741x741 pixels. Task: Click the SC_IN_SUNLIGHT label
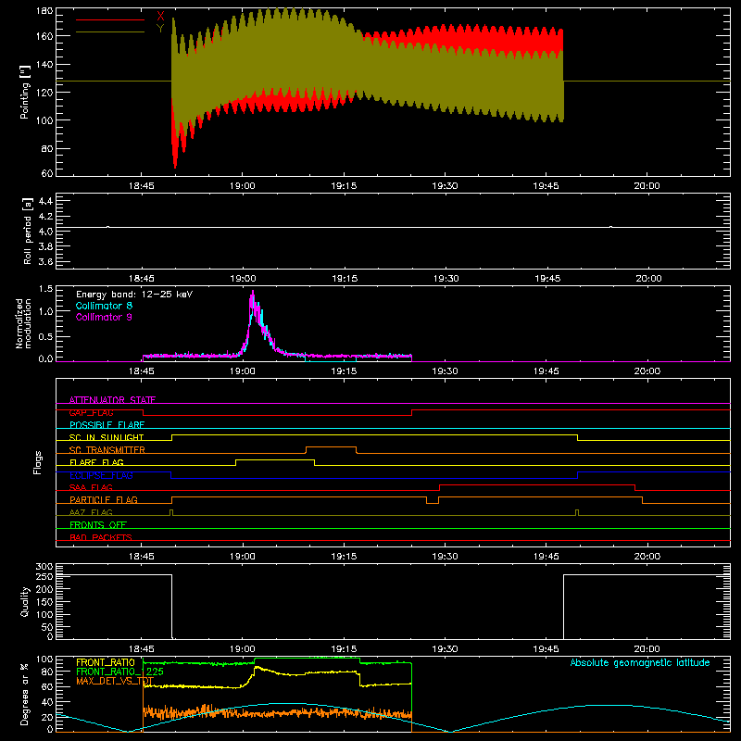click(x=107, y=437)
